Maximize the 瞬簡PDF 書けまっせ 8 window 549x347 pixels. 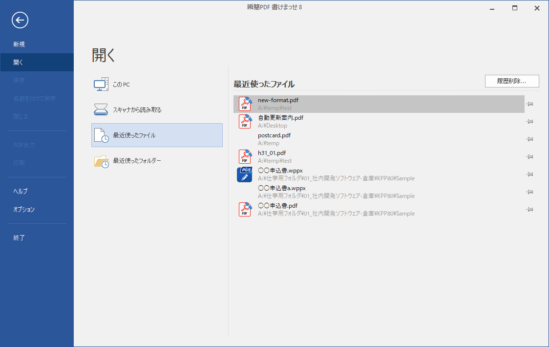[515, 8]
